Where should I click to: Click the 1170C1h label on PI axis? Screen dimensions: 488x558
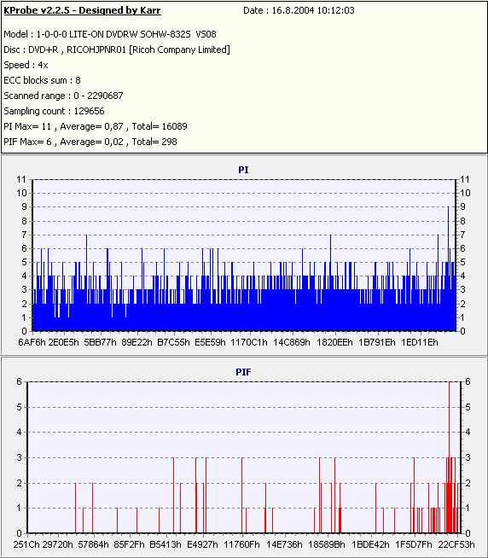coord(249,342)
